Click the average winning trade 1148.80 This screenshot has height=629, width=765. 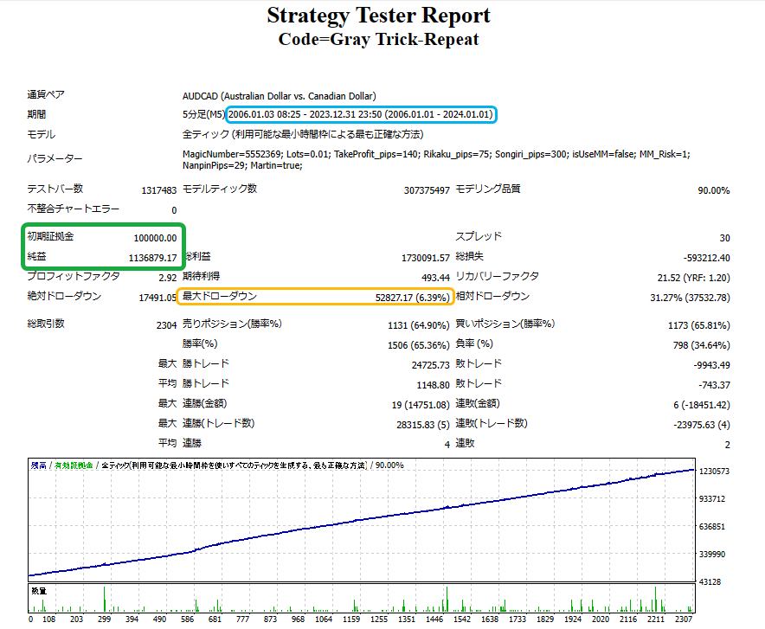pos(433,385)
